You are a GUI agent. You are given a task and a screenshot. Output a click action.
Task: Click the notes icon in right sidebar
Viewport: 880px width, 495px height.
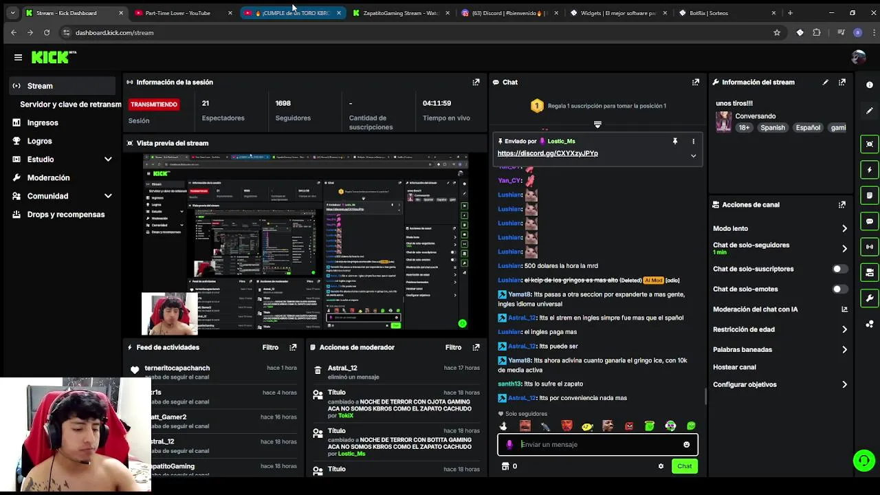[870, 196]
